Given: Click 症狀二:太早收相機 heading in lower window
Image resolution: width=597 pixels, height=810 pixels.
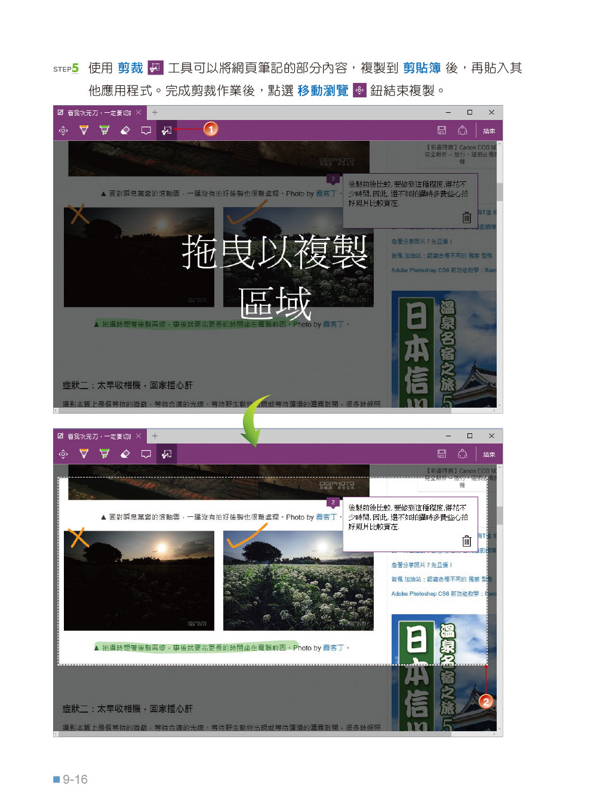Looking at the screenshot, I should point(128,709).
